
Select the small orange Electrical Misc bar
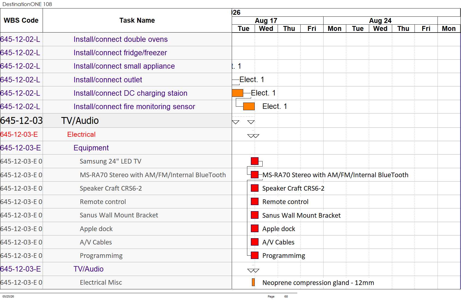(253, 282)
